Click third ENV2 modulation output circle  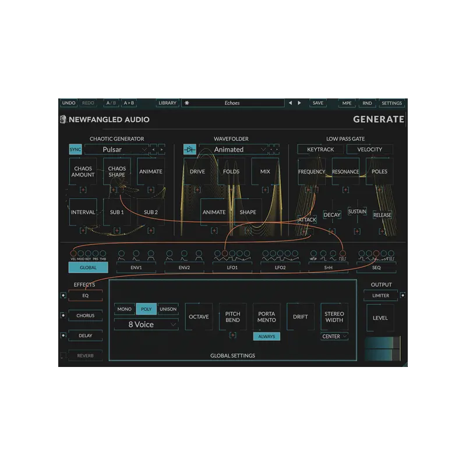[199, 253]
